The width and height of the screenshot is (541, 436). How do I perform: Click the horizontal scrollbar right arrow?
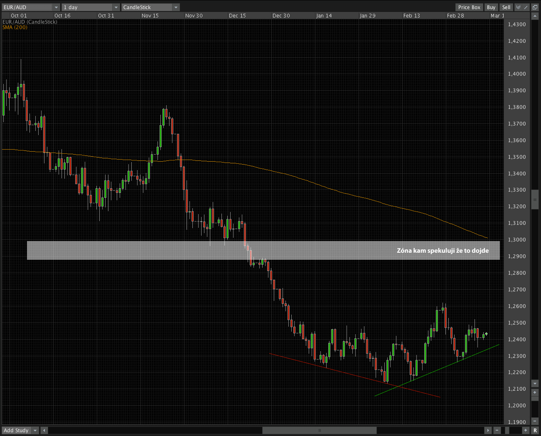(x=488, y=431)
